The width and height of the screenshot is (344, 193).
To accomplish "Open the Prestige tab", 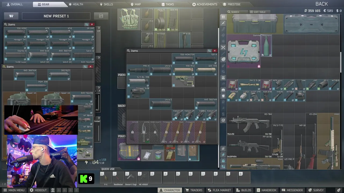I will point(232,4).
